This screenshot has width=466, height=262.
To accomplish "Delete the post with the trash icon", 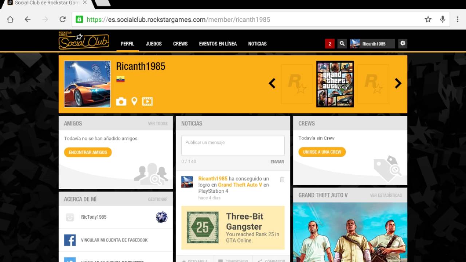I will click(282, 179).
